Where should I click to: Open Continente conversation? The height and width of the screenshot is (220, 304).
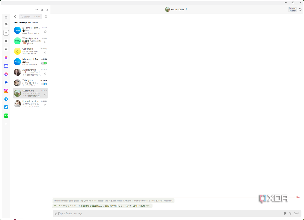coord(31,51)
